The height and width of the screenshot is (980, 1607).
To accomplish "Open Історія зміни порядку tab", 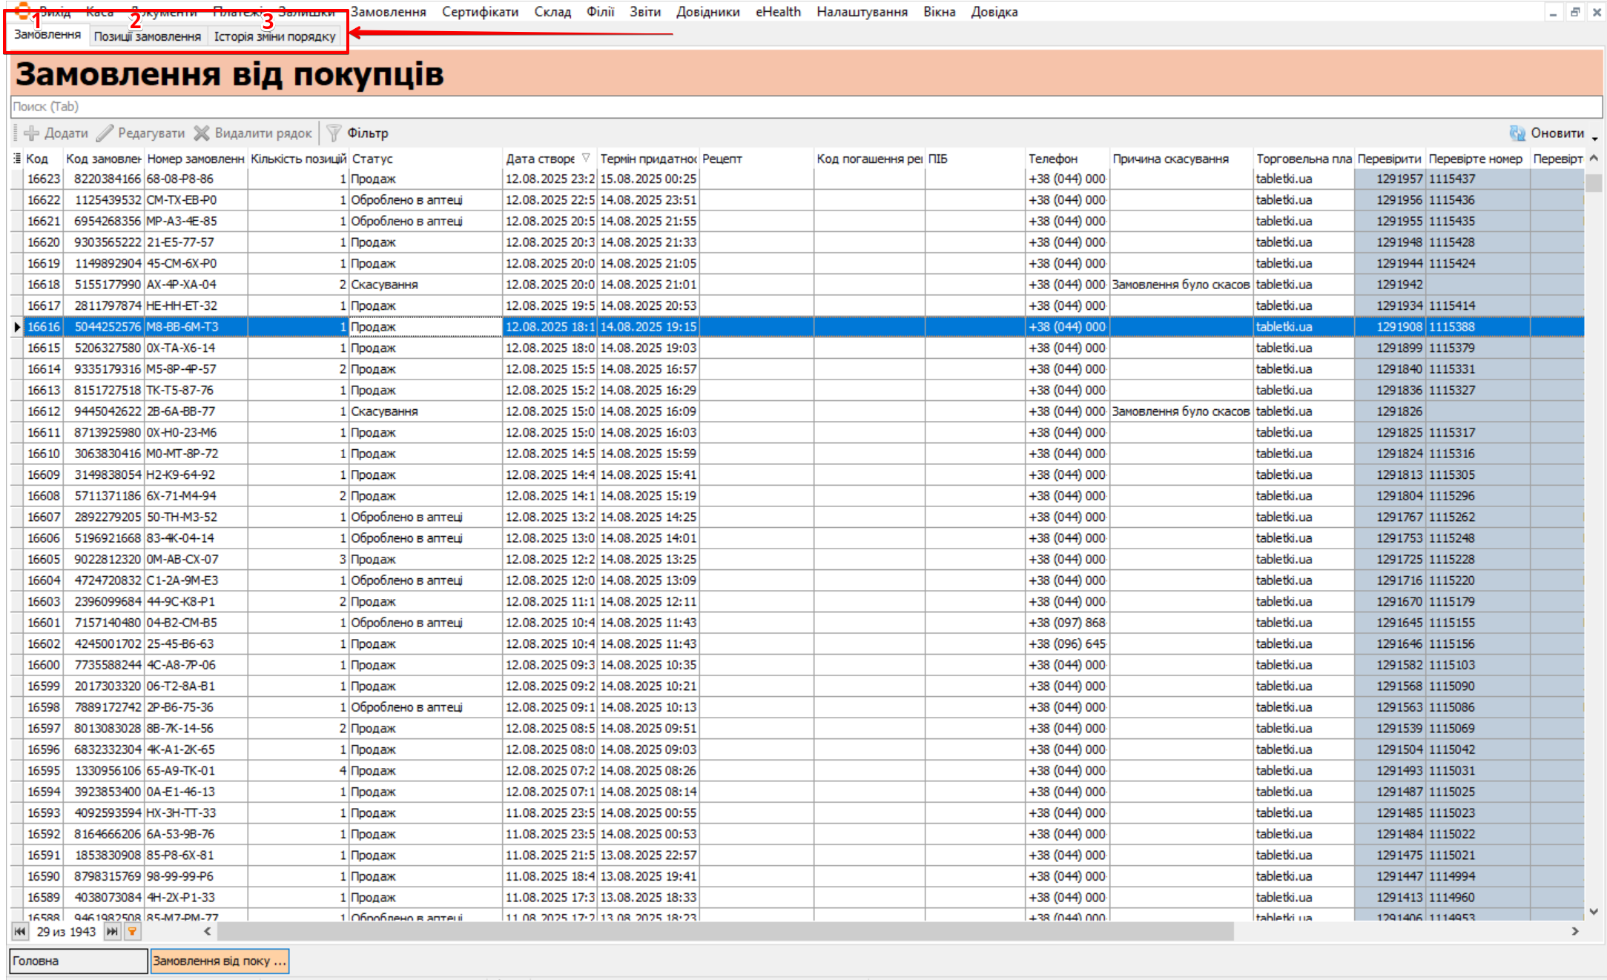I will coord(274,36).
